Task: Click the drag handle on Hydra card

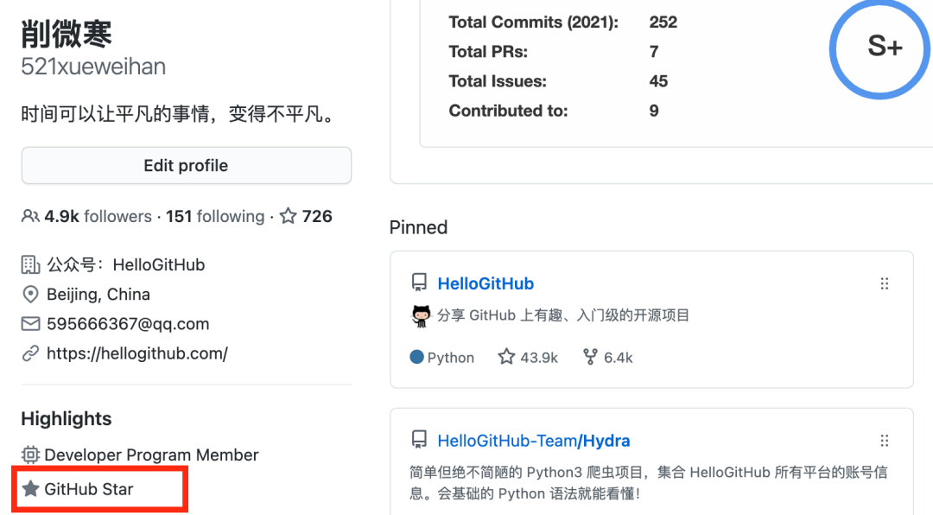Action: point(885,441)
